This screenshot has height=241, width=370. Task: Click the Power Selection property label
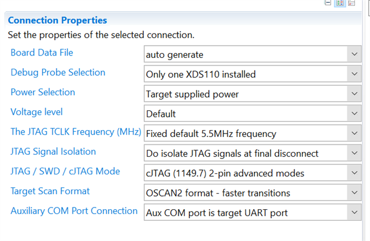[43, 92]
